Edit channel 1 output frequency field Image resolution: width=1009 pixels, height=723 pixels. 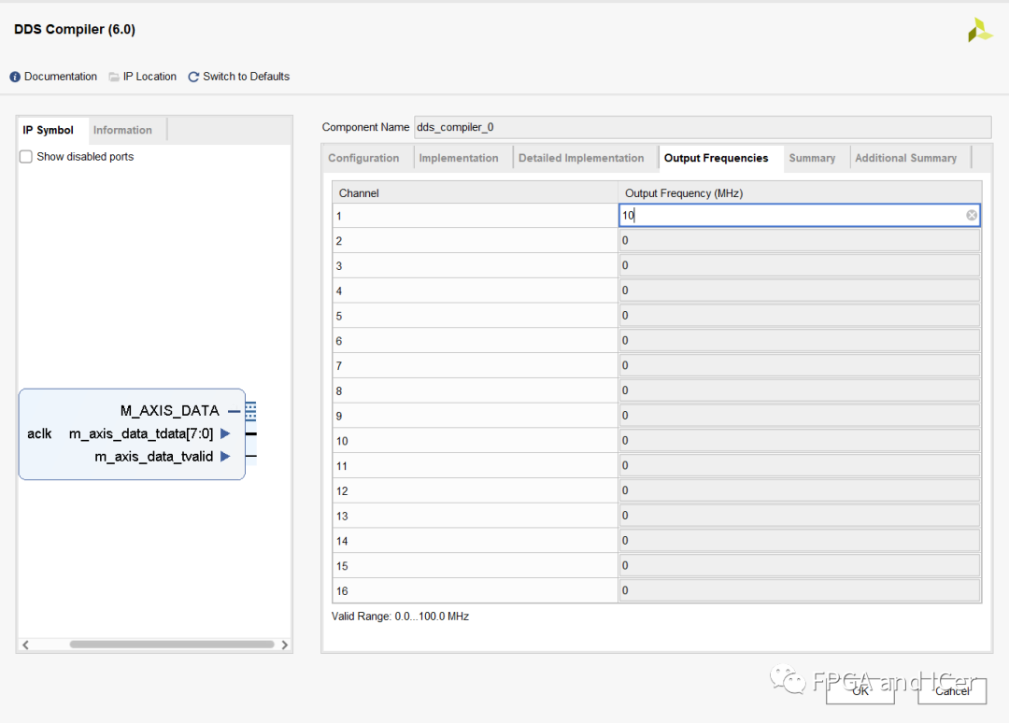pos(799,216)
